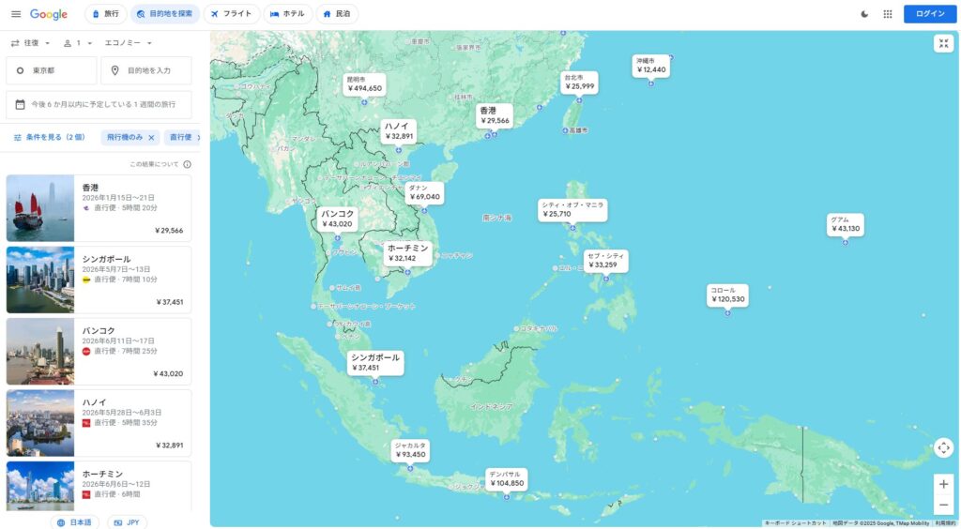Screen dimensions: 961x529
Task: Open the 往復 trip type dropdown
Action: (30, 43)
